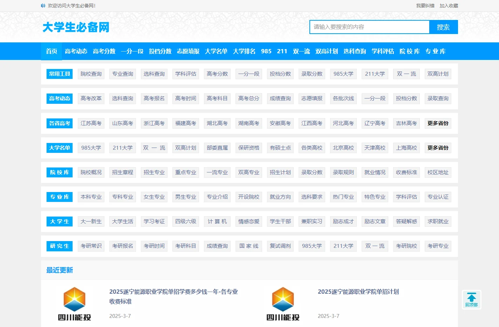Open the 女生专业 link
Viewport: 499px width, 327px height.
pos(154,197)
